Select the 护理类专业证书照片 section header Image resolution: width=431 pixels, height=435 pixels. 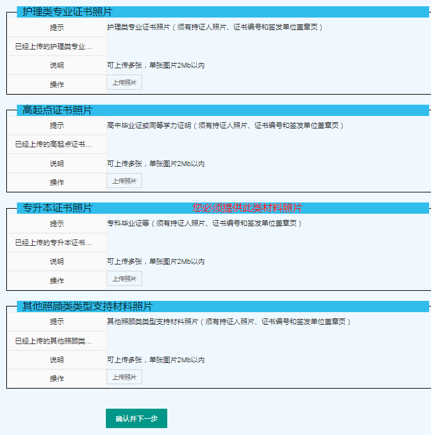(x=67, y=12)
